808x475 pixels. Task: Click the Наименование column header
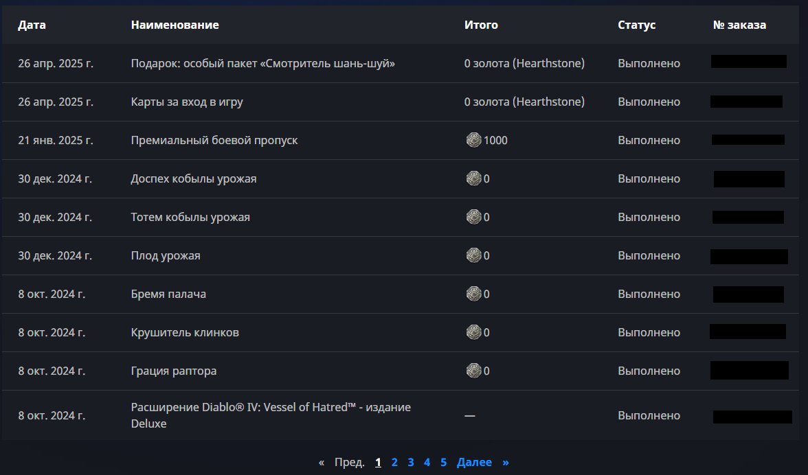[175, 25]
